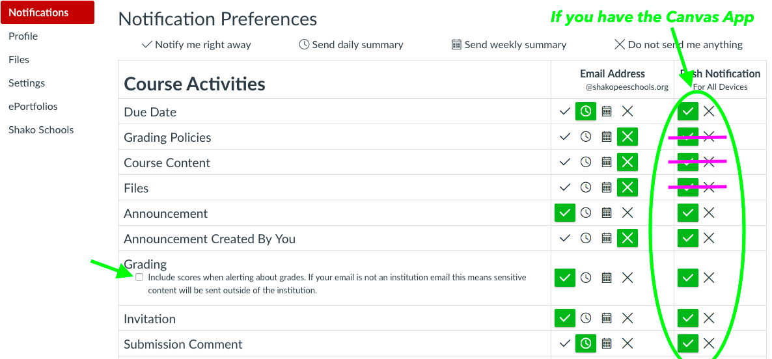Image resolution: width=772 pixels, height=359 pixels.
Task: Enable Grading email notify right away
Action: click(565, 278)
